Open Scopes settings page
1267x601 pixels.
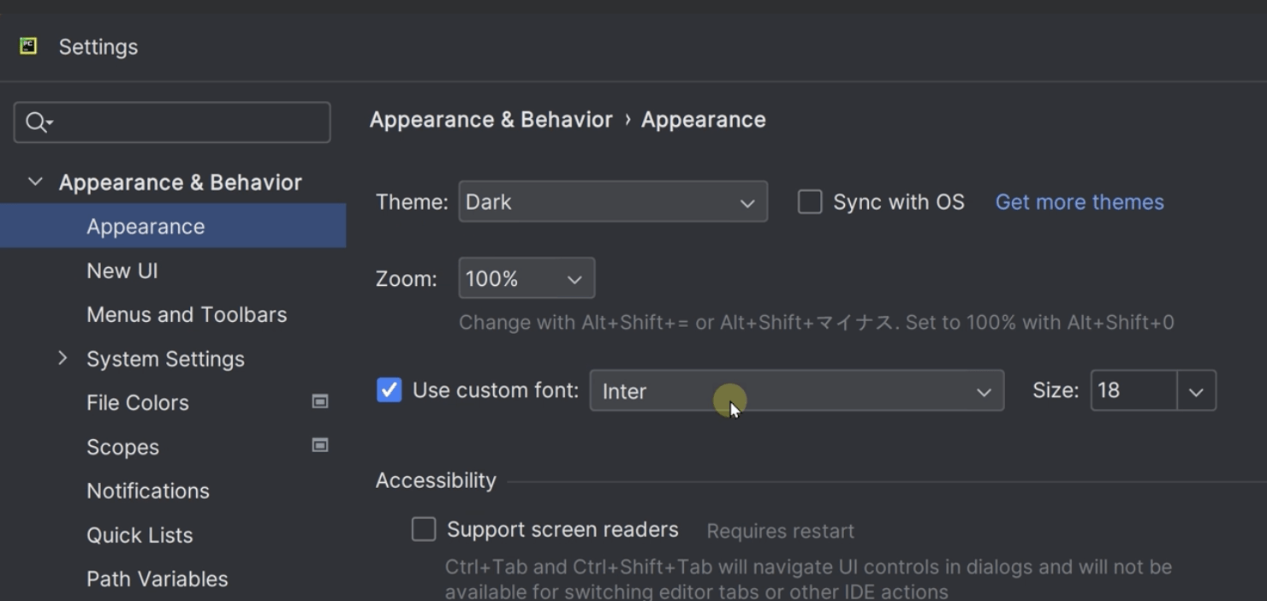[x=122, y=447]
